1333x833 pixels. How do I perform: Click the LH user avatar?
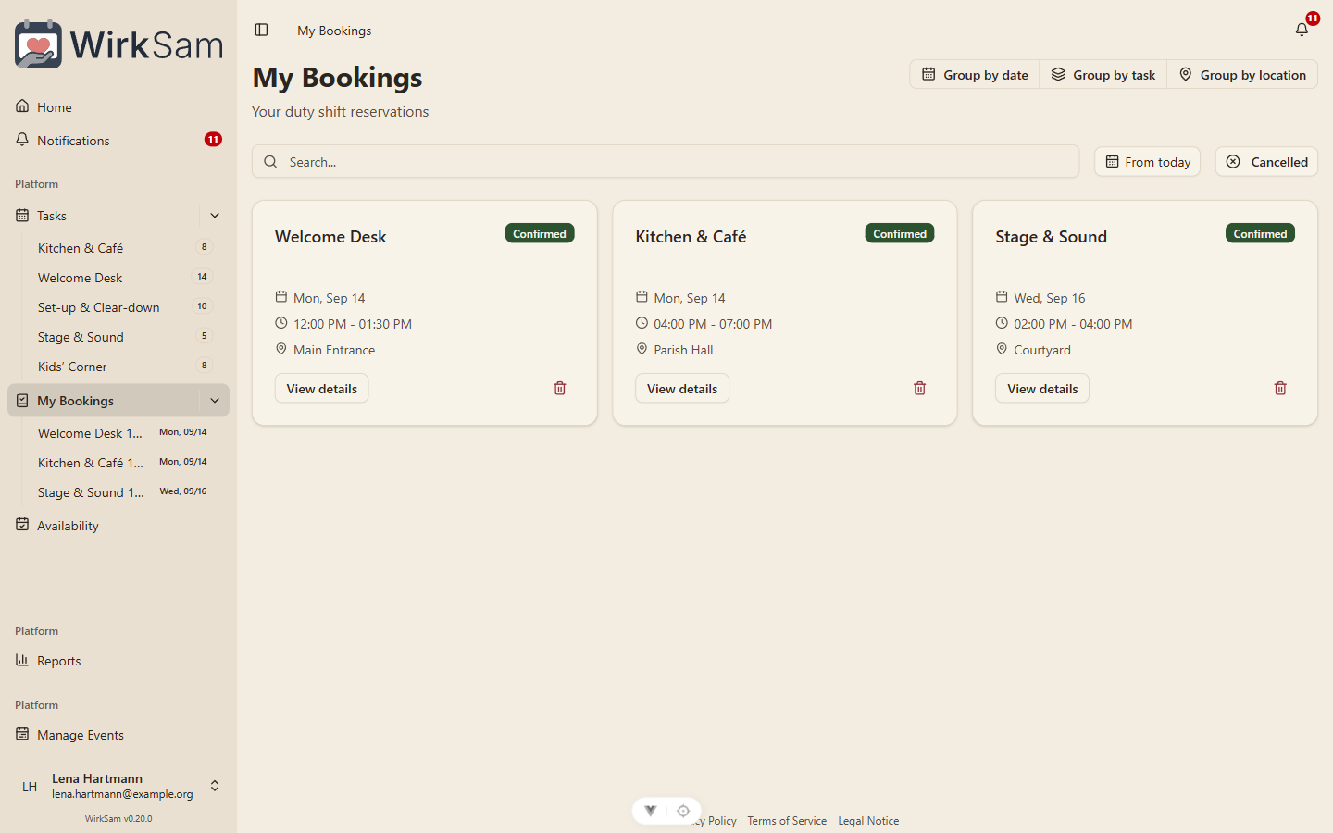tap(30, 786)
